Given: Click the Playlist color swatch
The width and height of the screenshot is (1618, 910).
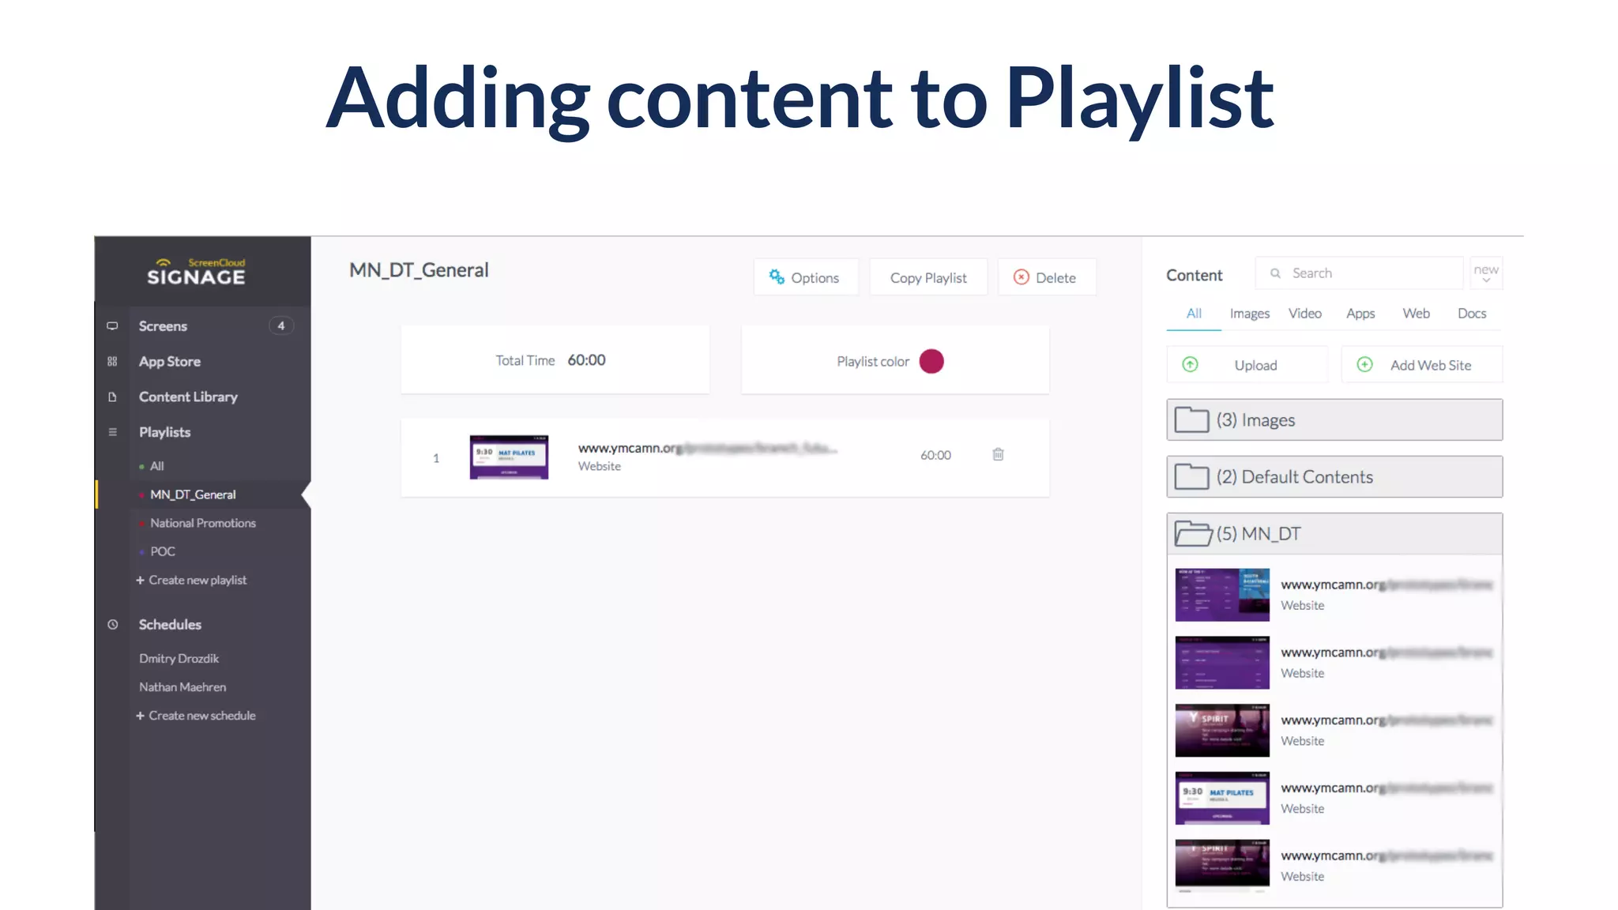Looking at the screenshot, I should [x=931, y=361].
